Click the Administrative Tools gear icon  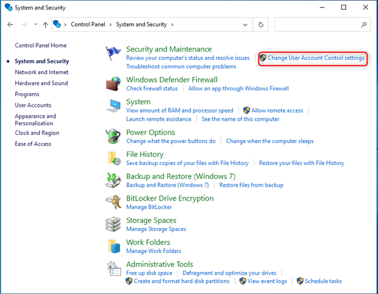[114, 269]
